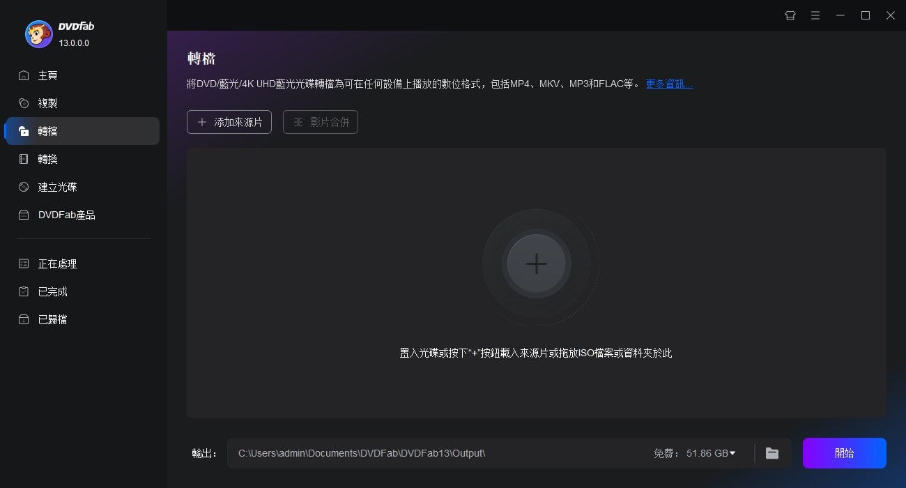Open 更多資訊 link
Image resolution: width=906 pixels, height=488 pixels.
[669, 84]
